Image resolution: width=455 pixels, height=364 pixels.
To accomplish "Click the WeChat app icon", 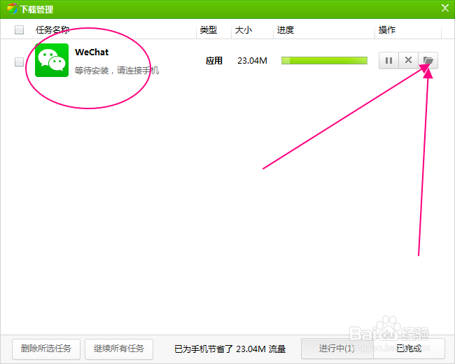I will (x=52, y=60).
